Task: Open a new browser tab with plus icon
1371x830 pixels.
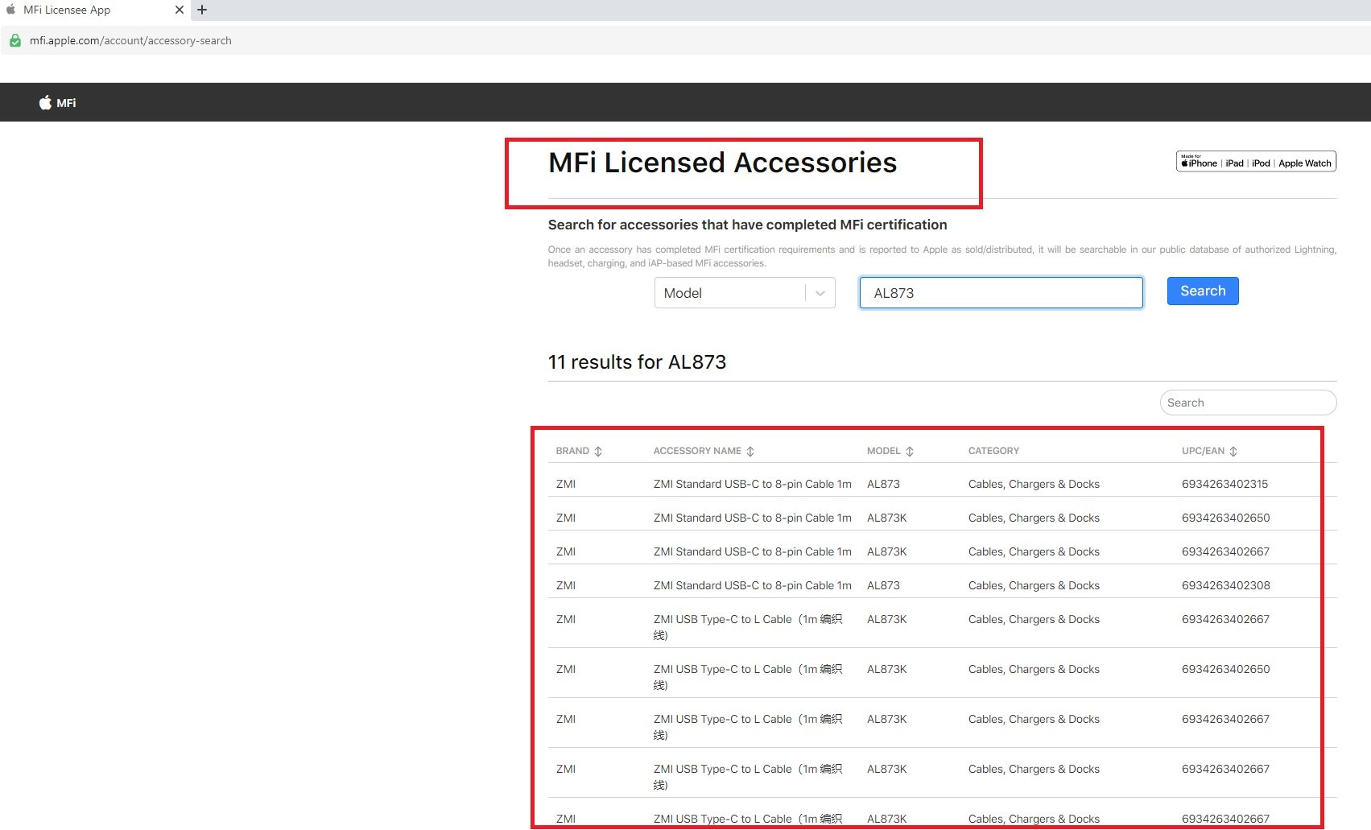Action: point(202,10)
